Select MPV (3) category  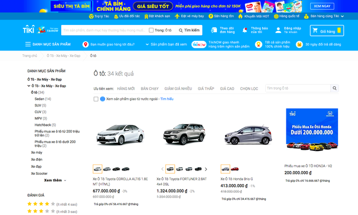[41, 118]
